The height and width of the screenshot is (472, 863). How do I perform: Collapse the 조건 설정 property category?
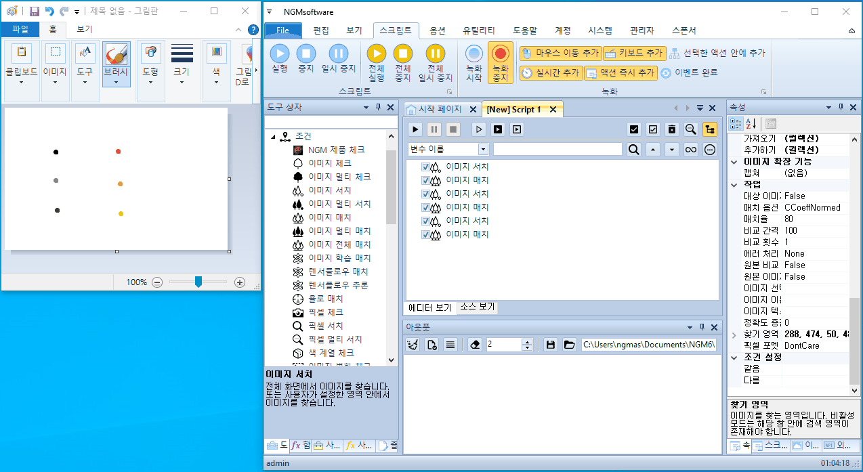click(x=734, y=357)
